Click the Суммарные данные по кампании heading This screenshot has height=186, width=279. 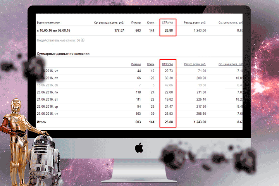tap(63, 53)
